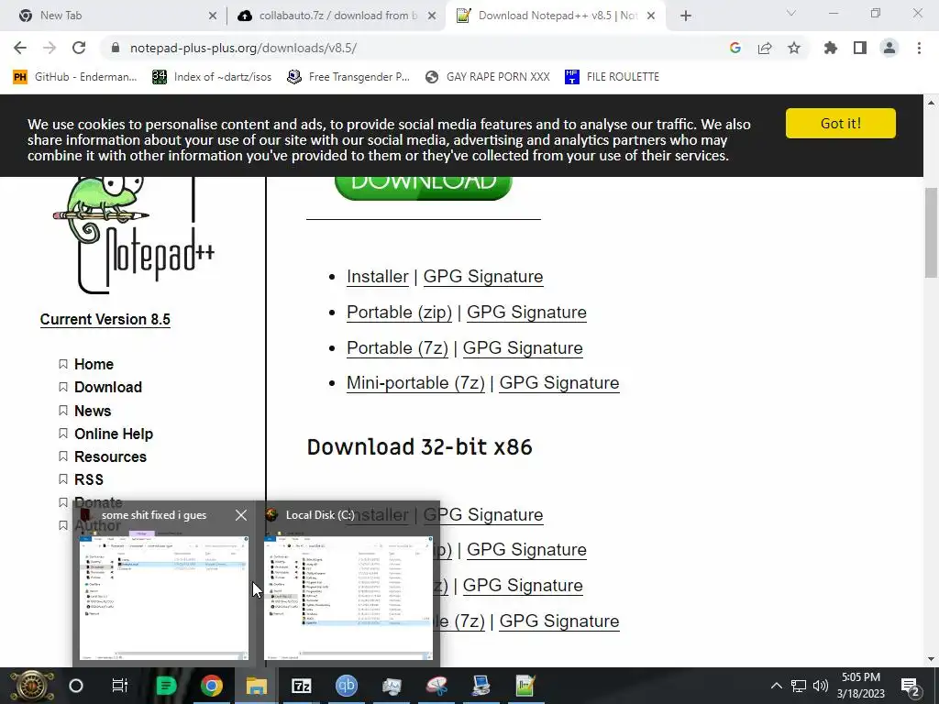939x704 pixels.
Task: Open the green chat app on the taskbar
Action: point(166,686)
